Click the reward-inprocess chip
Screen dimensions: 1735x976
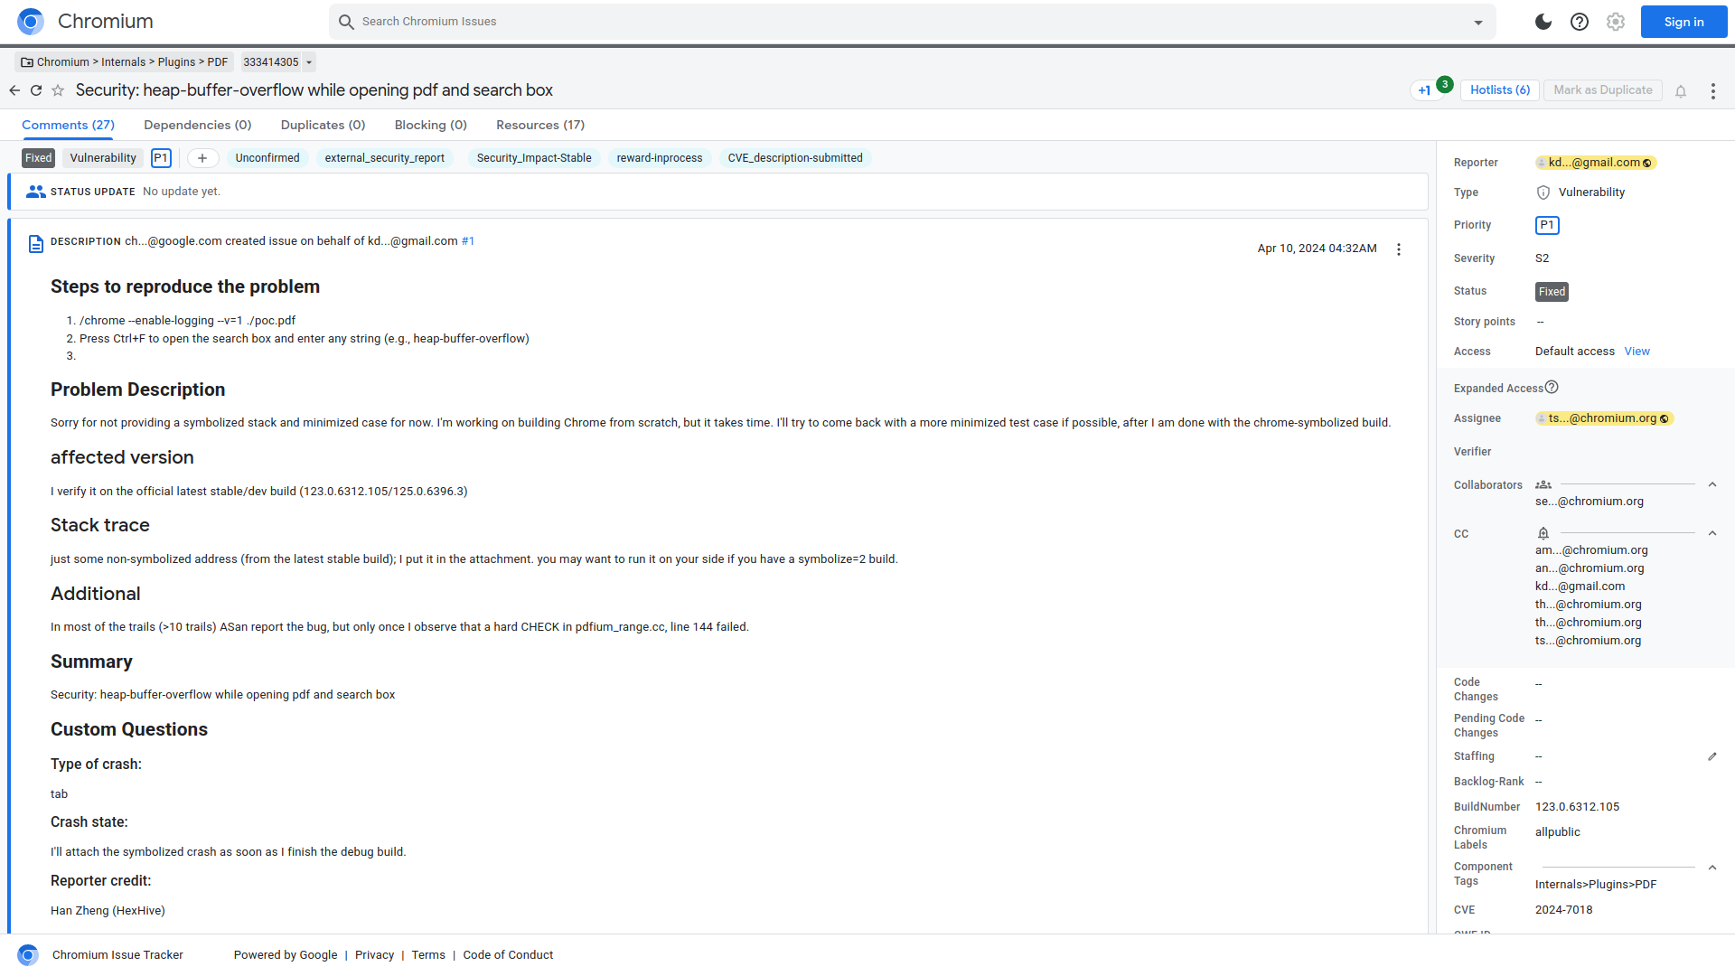tap(660, 158)
